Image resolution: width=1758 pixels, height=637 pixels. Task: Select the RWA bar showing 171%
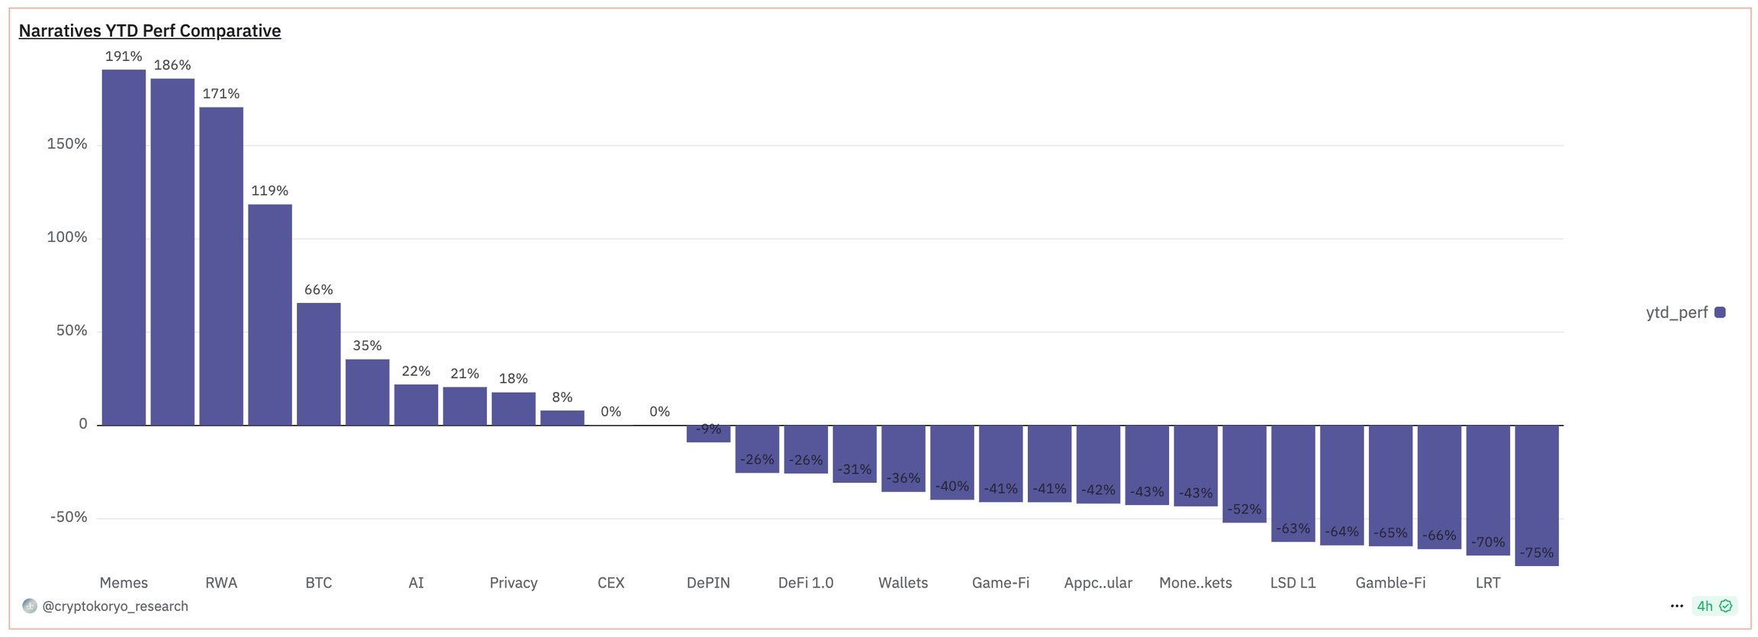221,265
